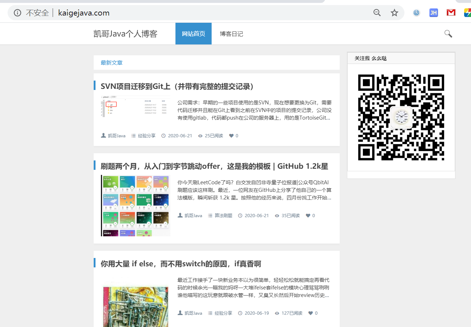Click the excerpt starting 公司需求：早期的一些项目

point(254,110)
